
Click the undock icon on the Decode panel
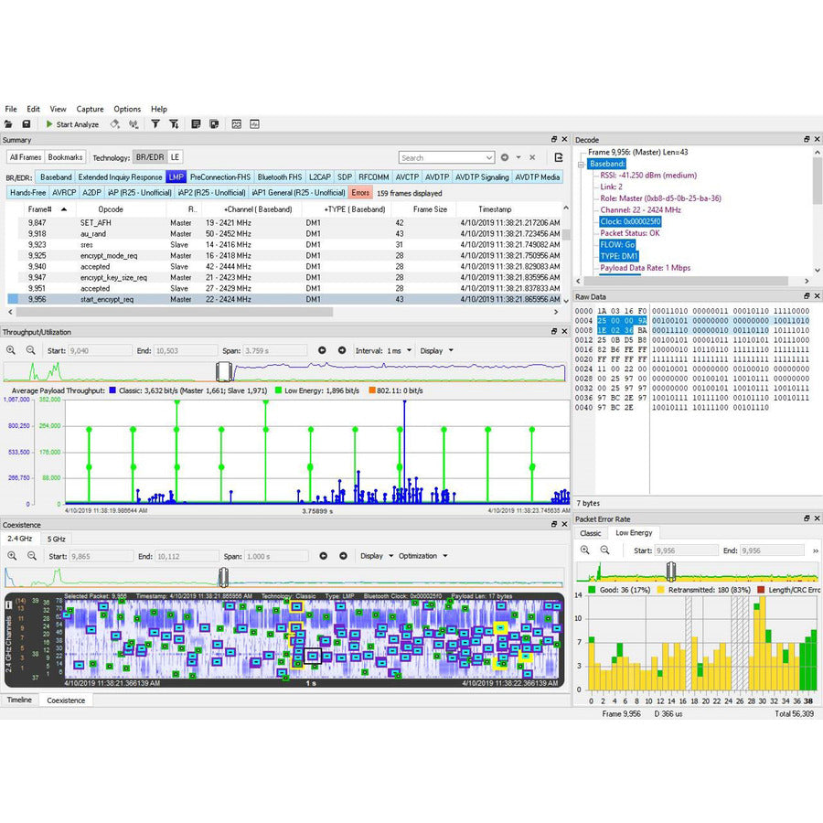(807, 139)
